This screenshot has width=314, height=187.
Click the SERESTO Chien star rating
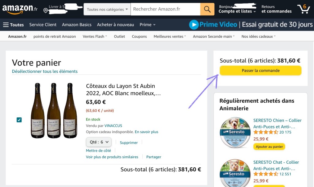coord(266,132)
